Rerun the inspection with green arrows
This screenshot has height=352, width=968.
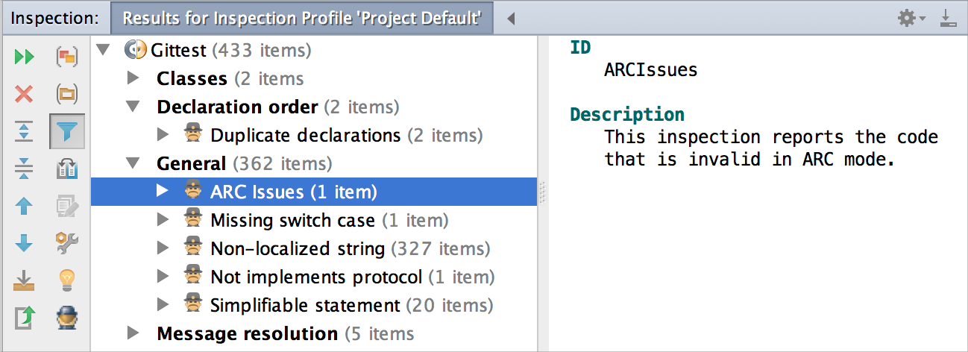(x=24, y=57)
